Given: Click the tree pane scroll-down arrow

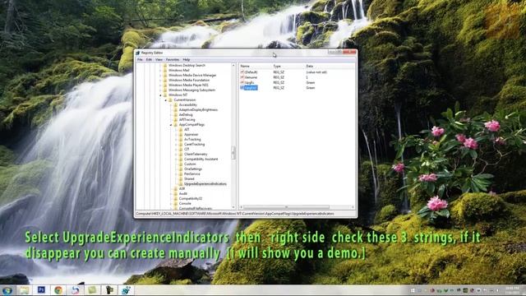Looking at the screenshot, I should tap(233, 208).
